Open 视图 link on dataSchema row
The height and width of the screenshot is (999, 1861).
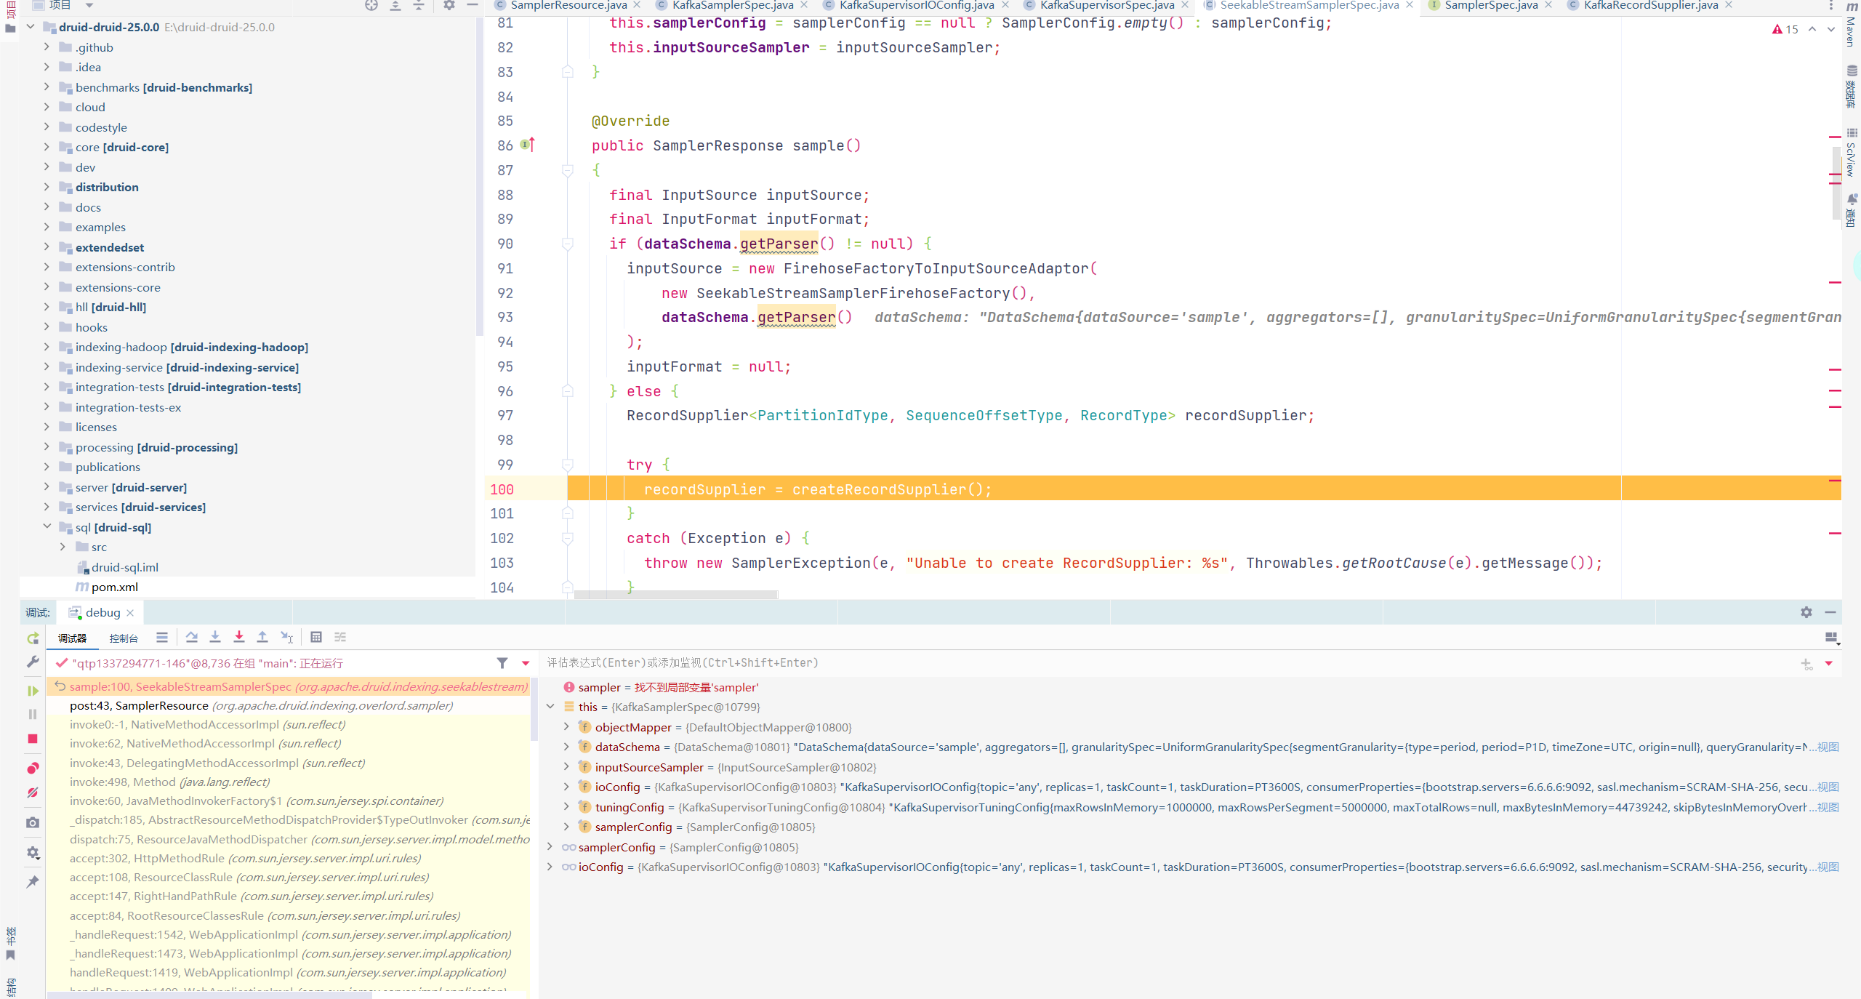click(x=1828, y=747)
